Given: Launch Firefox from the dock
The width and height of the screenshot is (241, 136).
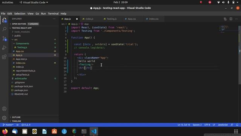Looking at the screenshot, I should pos(5,131).
